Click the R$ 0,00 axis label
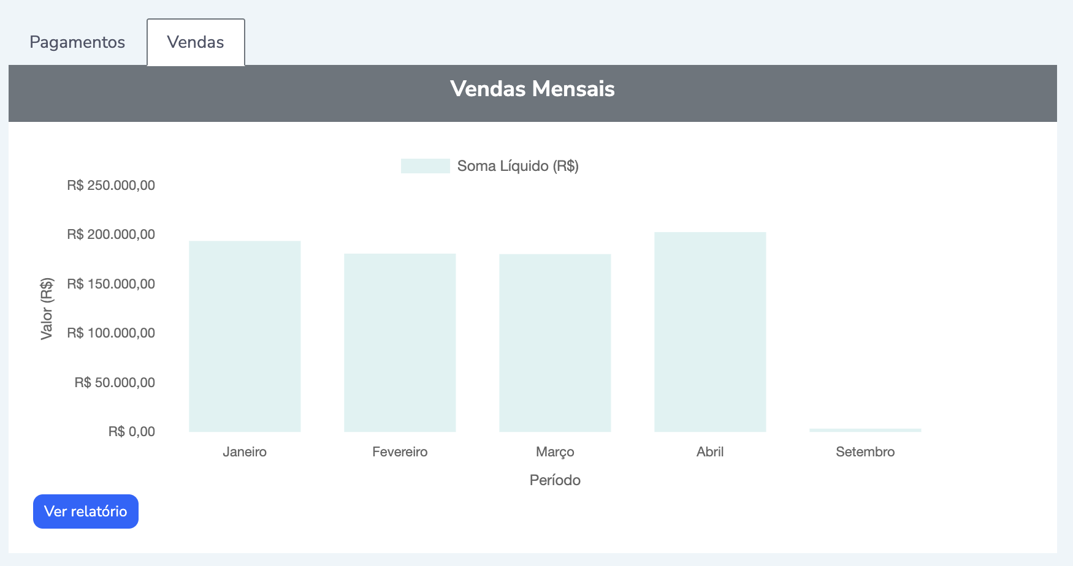 132,432
